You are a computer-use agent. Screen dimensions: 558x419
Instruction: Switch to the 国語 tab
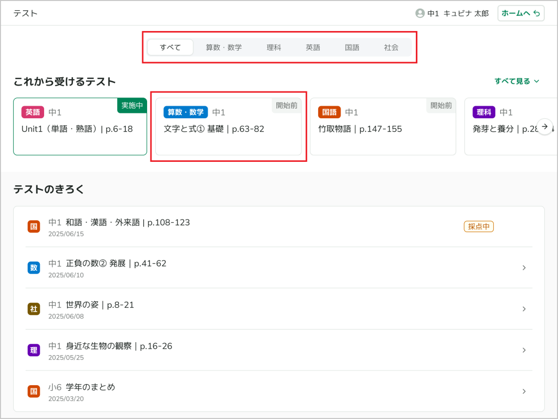[x=353, y=47]
